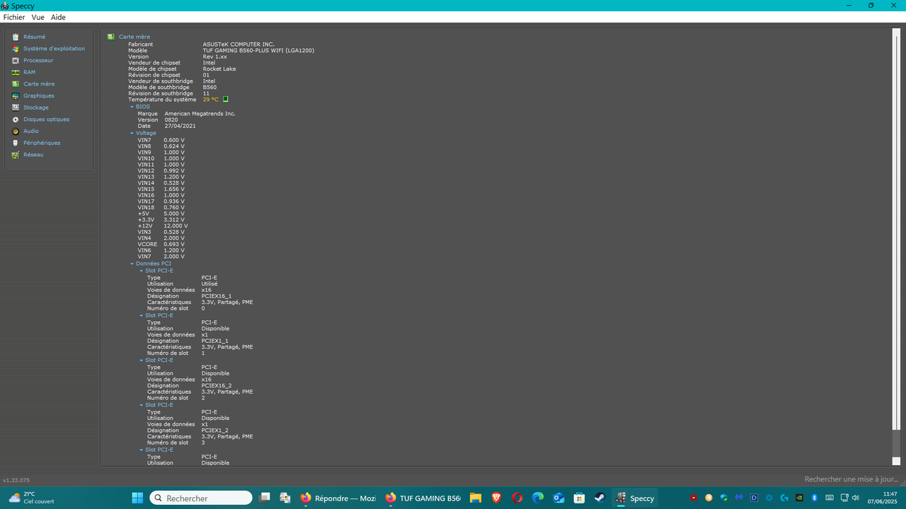Select American Megatrends Inc. text

pos(200,114)
